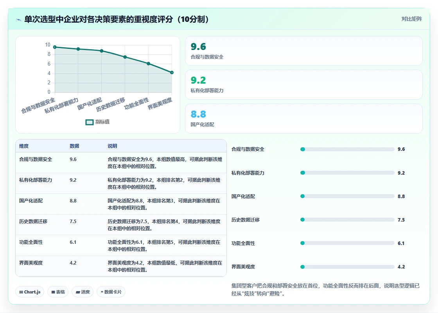Click the 指标值 legend label
The width and height of the screenshot is (438, 313).
point(102,122)
